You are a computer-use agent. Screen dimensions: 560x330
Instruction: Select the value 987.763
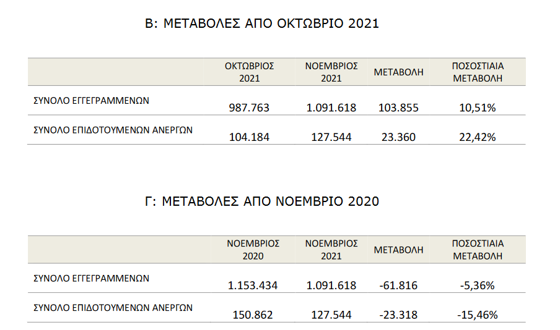click(x=249, y=108)
